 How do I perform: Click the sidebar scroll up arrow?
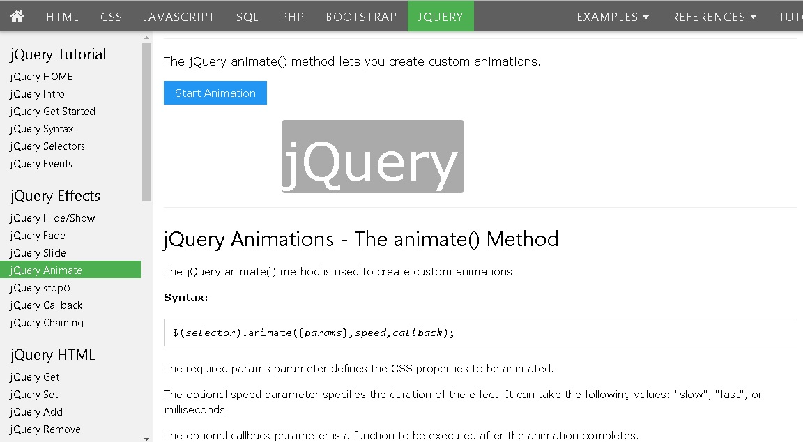pos(147,38)
